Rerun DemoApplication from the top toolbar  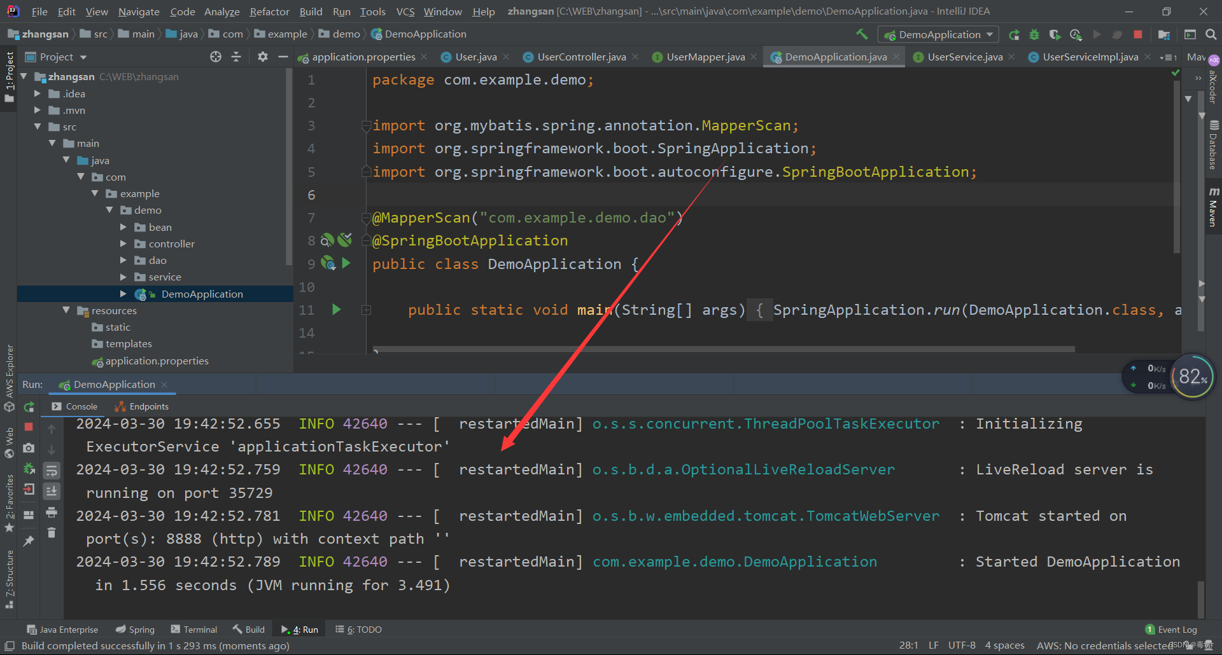[1015, 34]
